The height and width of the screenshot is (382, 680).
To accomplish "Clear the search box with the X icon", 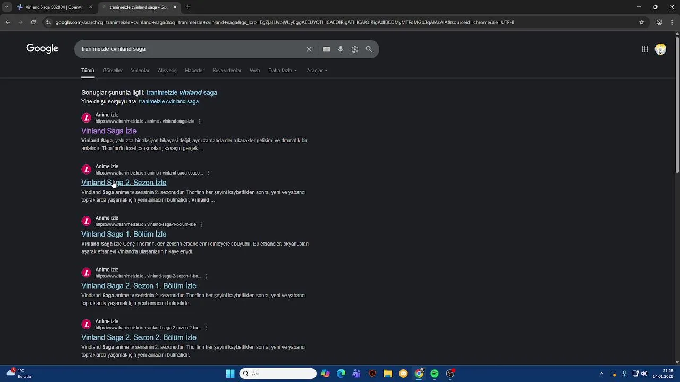I will click(309, 49).
